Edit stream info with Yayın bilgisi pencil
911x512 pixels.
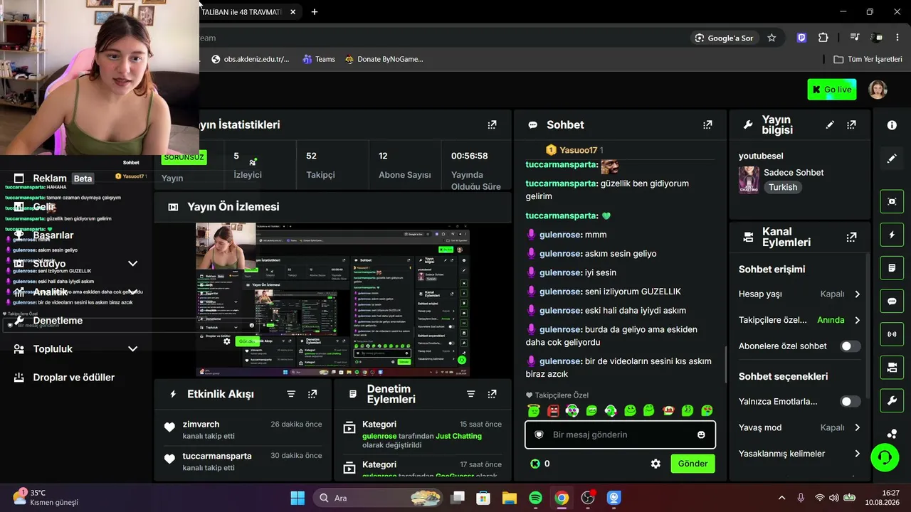click(x=830, y=124)
